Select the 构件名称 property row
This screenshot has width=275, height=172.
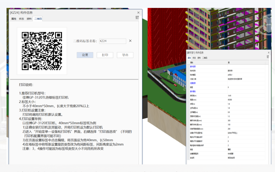tap(228, 71)
